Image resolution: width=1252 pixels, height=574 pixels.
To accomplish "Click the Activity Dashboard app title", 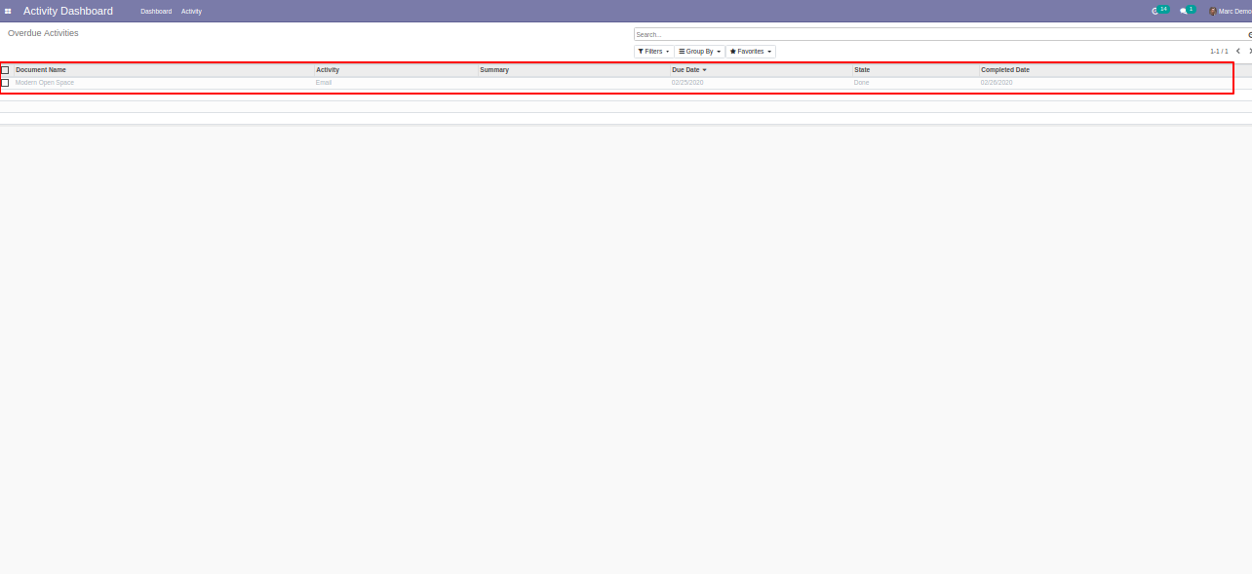I will tap(68, 11).
